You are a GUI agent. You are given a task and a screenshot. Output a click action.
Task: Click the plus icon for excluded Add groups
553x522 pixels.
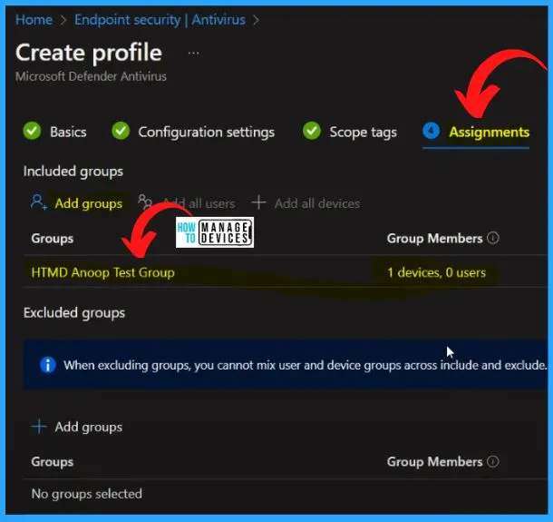point(39,427)
